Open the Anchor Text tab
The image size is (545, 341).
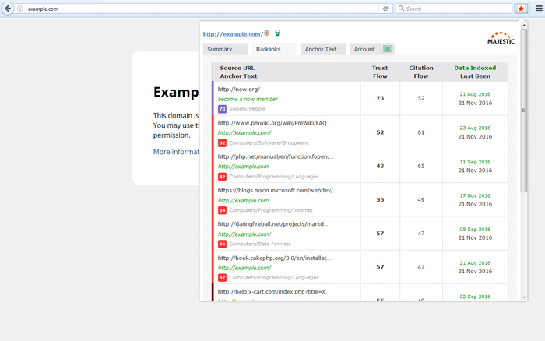tap(323, 49)
